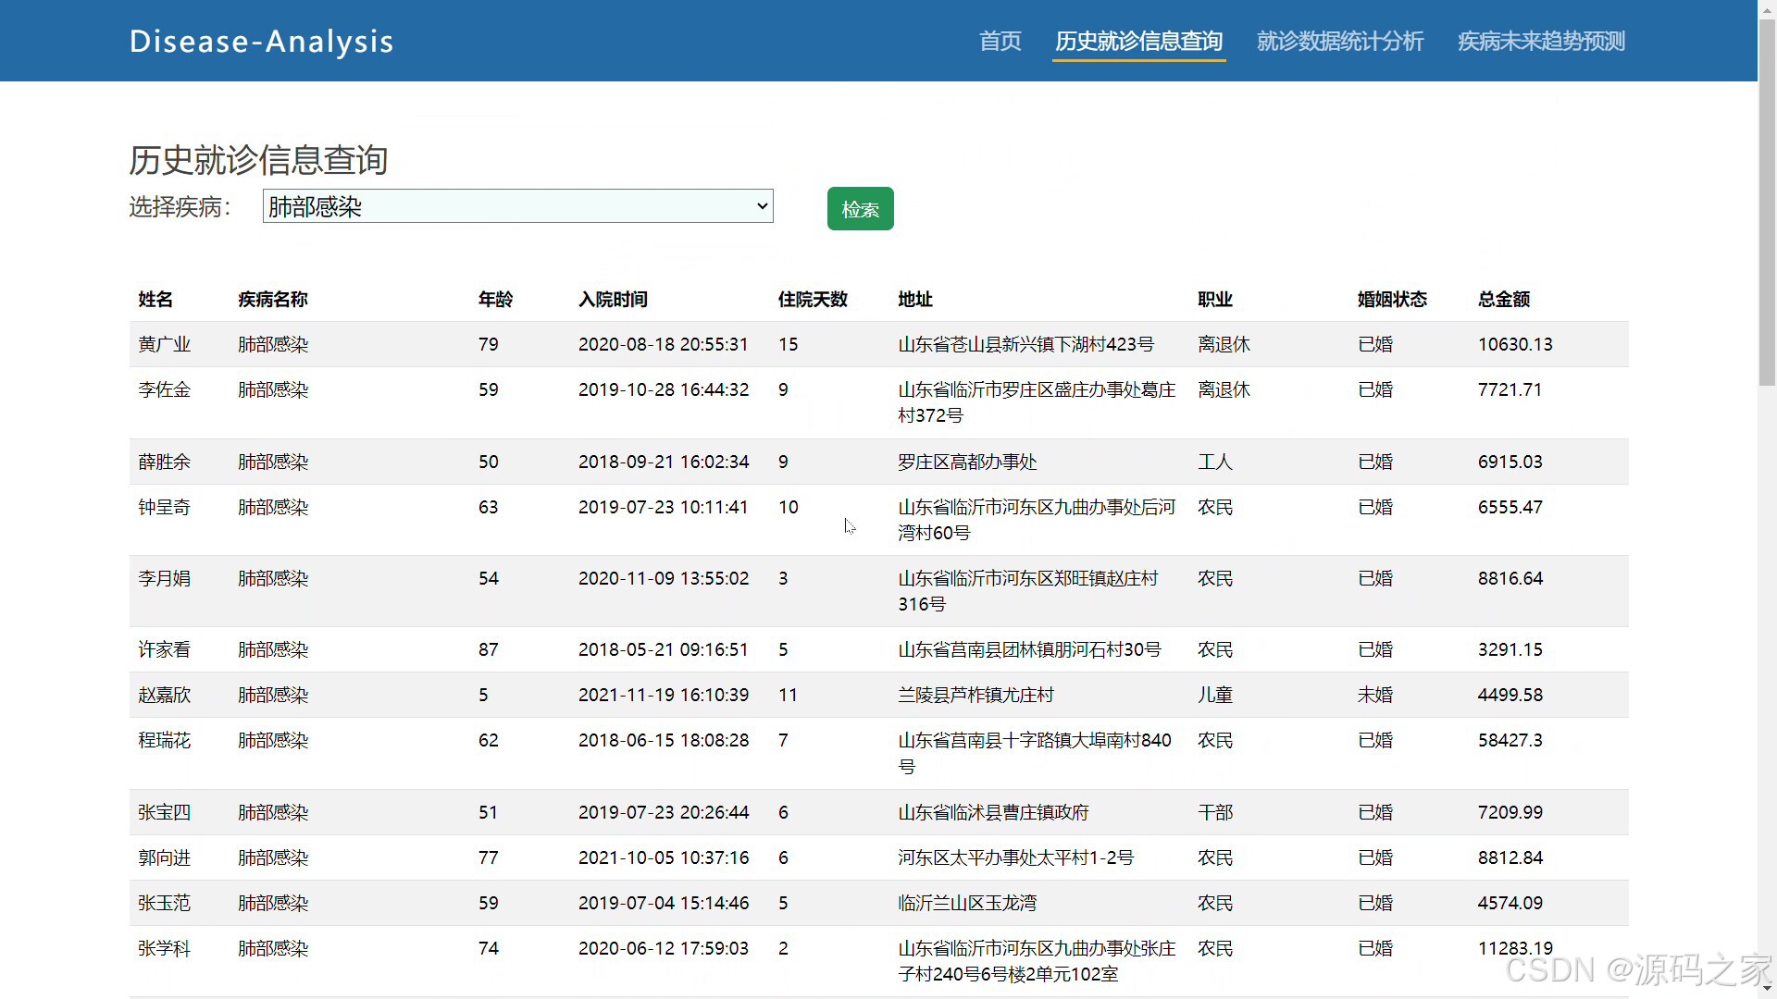The width and height of the screenshot is (1777, 999).
Task: Select patient name 许家看
Action: (164, 649)
